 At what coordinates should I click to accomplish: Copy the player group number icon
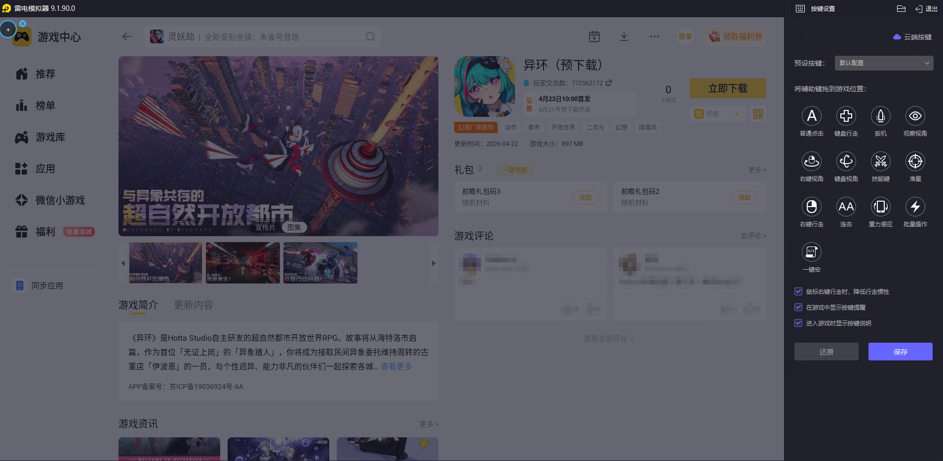click(x=609, y=83)
